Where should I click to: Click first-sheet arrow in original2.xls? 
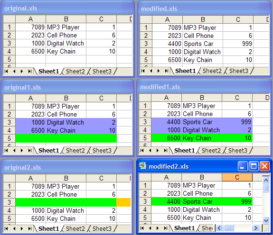pyautogui.click(x=6, y=228)
